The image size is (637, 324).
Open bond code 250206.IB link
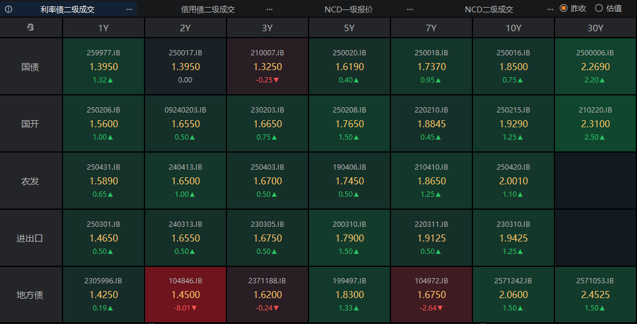pos(103,110)
